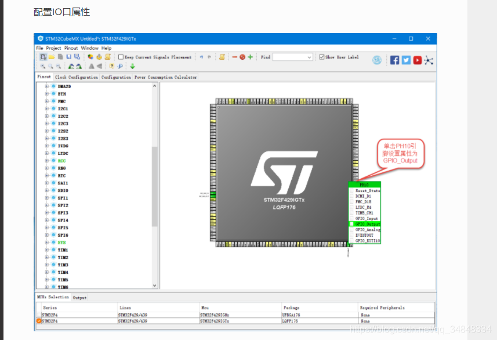Screen dimensions: 497x340
Task: Click the Generate Report colorful icon
Action: pyautogui.click(x=90, y=57)
